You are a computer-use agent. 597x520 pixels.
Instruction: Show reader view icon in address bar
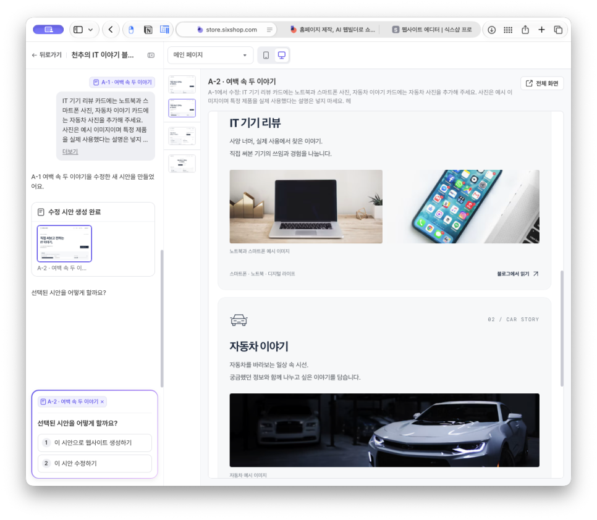coord(269,30)
